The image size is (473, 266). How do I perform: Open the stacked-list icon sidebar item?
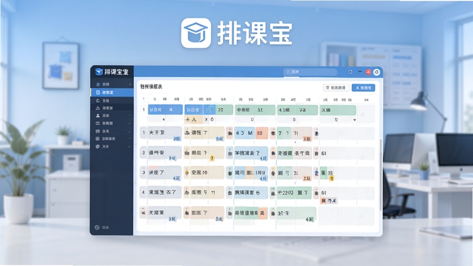click(x=112, y=139)
